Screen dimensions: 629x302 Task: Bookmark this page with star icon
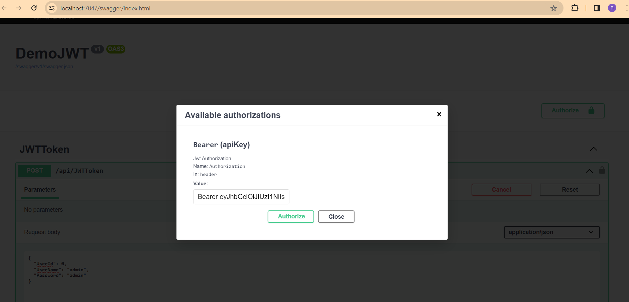553,8
